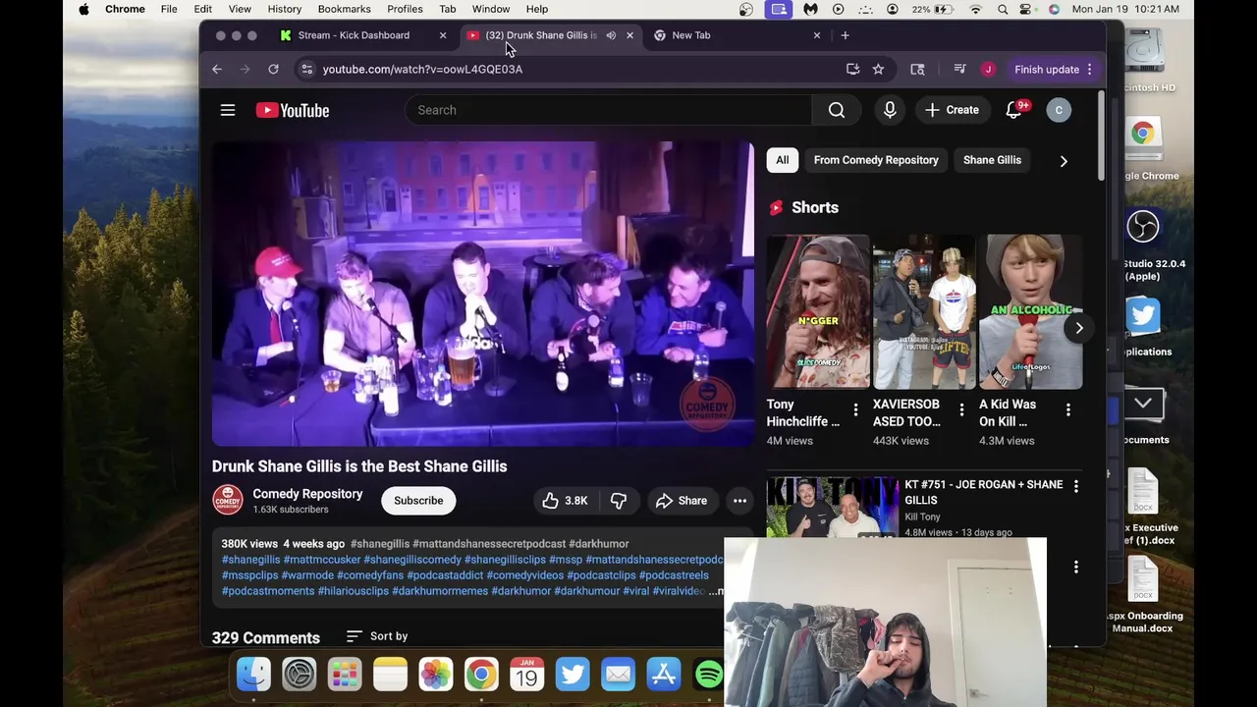This screenshot has width=1257, height=707.
Task: Open the History menu in menu bar
Action: pos(285,9)
